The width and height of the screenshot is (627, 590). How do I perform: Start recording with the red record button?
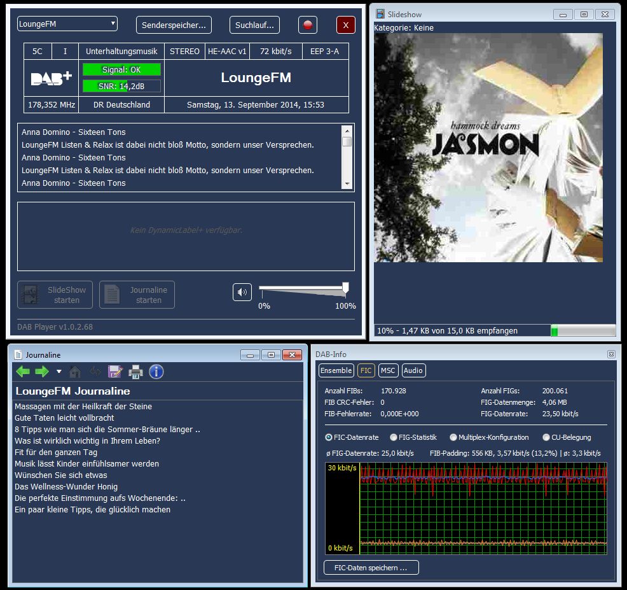point(308,25)
